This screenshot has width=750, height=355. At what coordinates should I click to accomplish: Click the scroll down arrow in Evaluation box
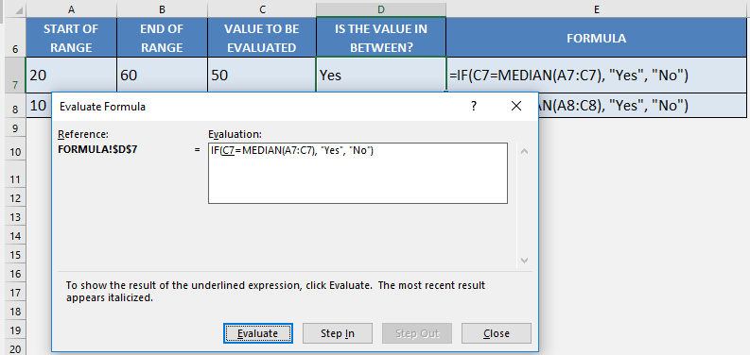click(x=524, y=261)
